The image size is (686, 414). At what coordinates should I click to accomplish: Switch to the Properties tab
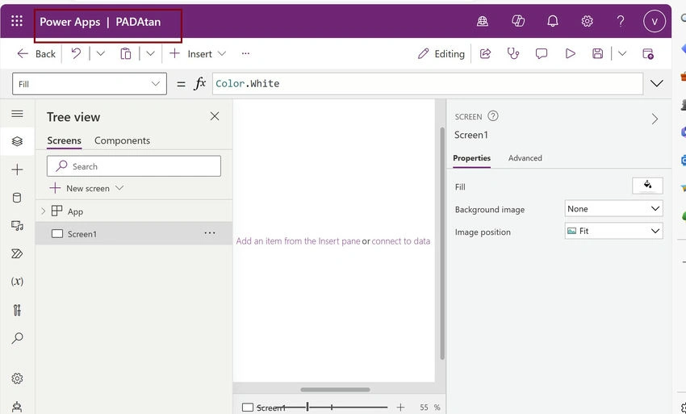tap(471, 158)
